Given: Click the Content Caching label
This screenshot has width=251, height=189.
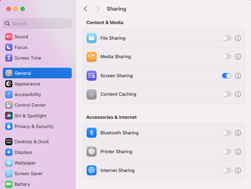Looking at the screenshot, I should coord(118,94).
